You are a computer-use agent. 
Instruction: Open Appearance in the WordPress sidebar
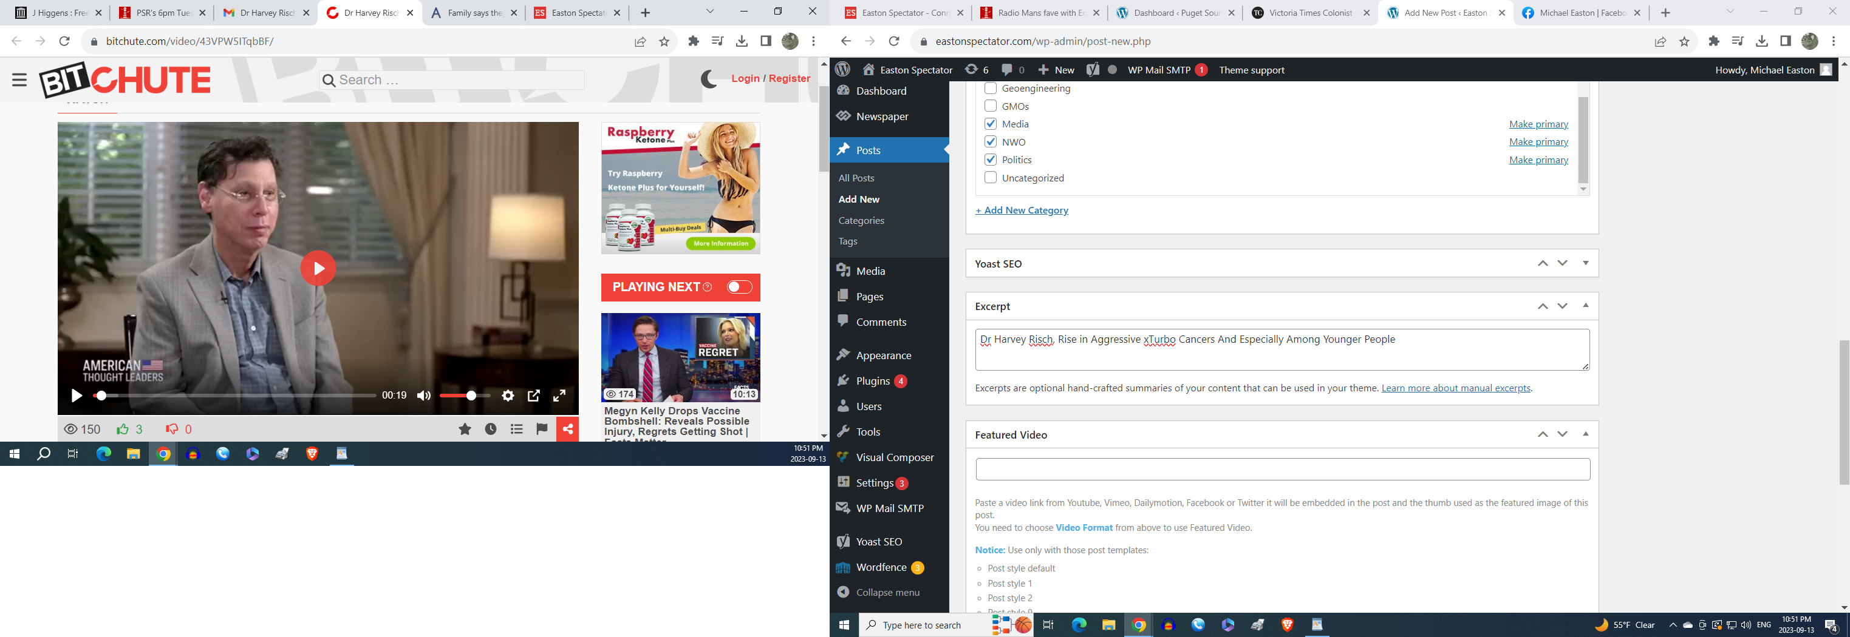[x=883, y=355]
